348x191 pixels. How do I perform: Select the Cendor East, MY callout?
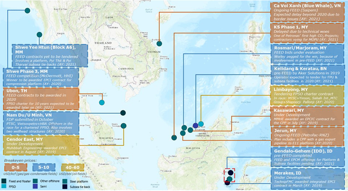tap(41, 145)
